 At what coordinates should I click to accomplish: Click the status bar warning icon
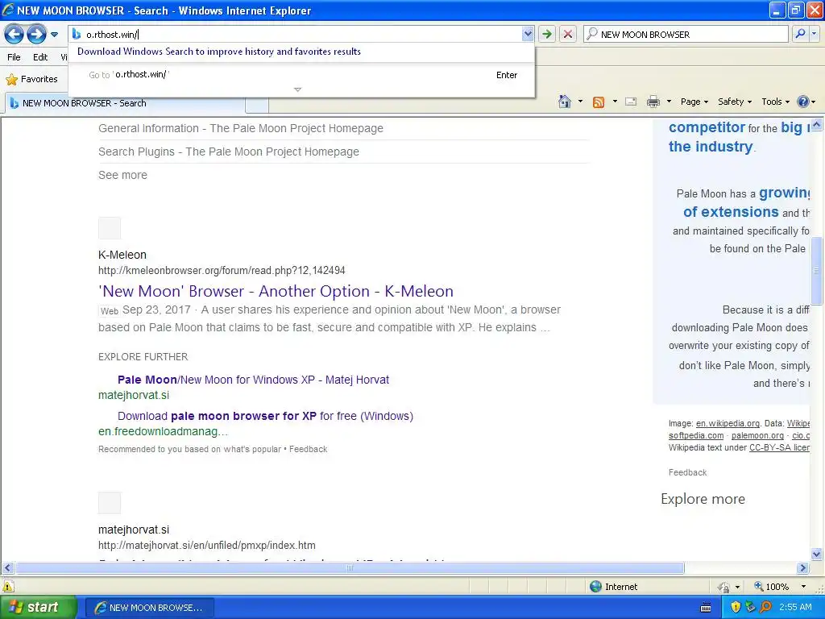(8, 587)
